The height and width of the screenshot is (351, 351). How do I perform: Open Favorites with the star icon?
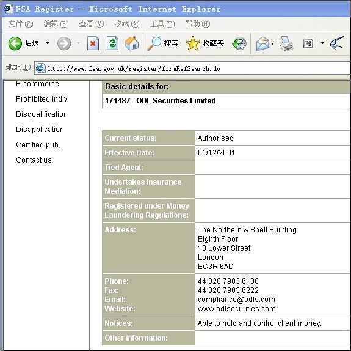pos(192,43)
